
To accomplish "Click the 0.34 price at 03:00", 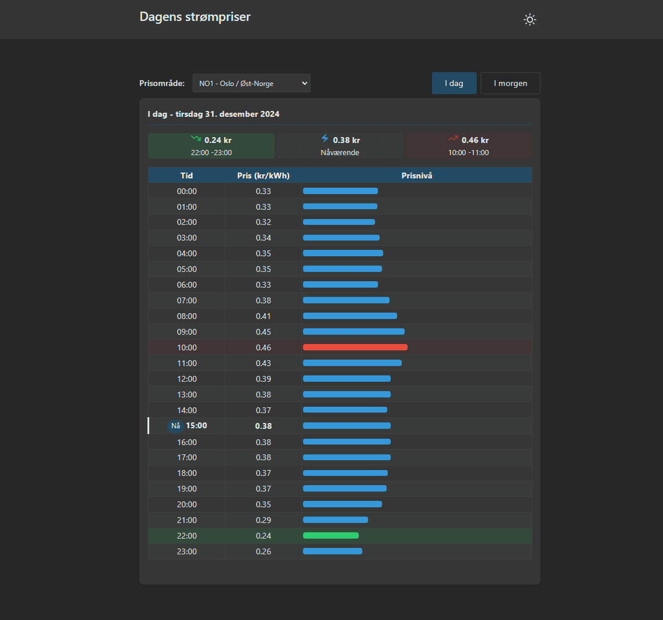I will point(264,238).
